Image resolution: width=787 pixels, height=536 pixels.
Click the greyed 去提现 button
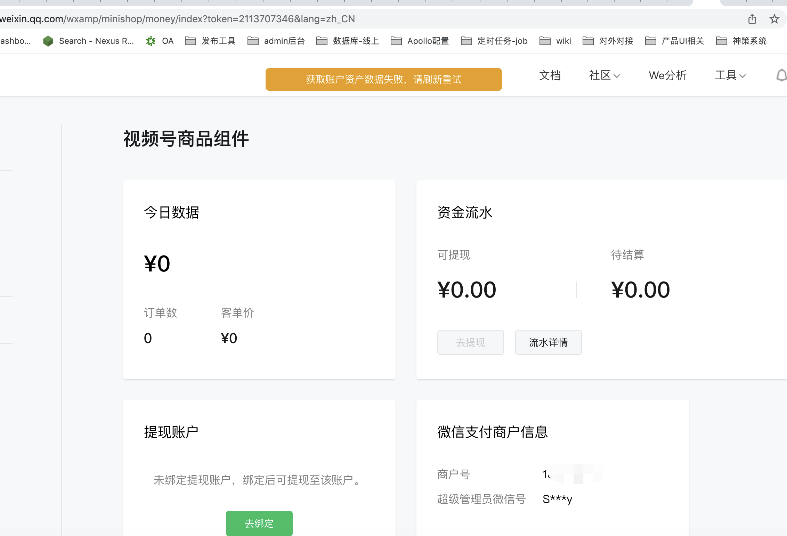click(x=470, y=342)
